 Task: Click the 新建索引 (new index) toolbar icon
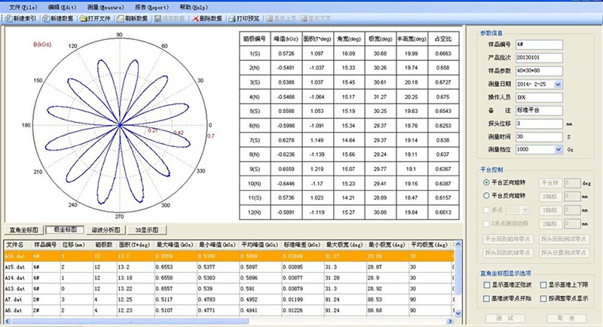pyautogui.click(x=9, y=18)
